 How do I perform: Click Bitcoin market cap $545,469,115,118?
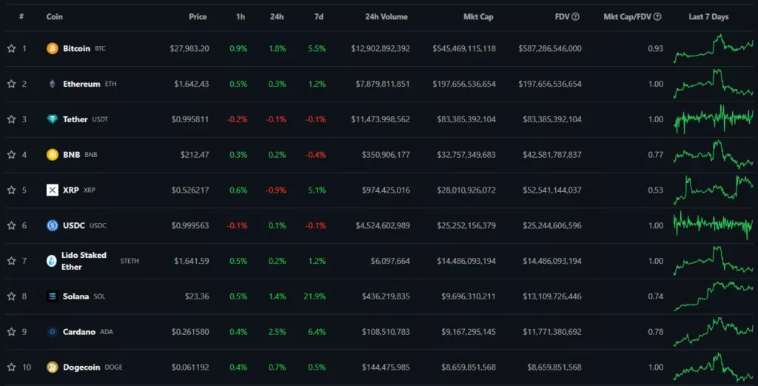(464, 48)
